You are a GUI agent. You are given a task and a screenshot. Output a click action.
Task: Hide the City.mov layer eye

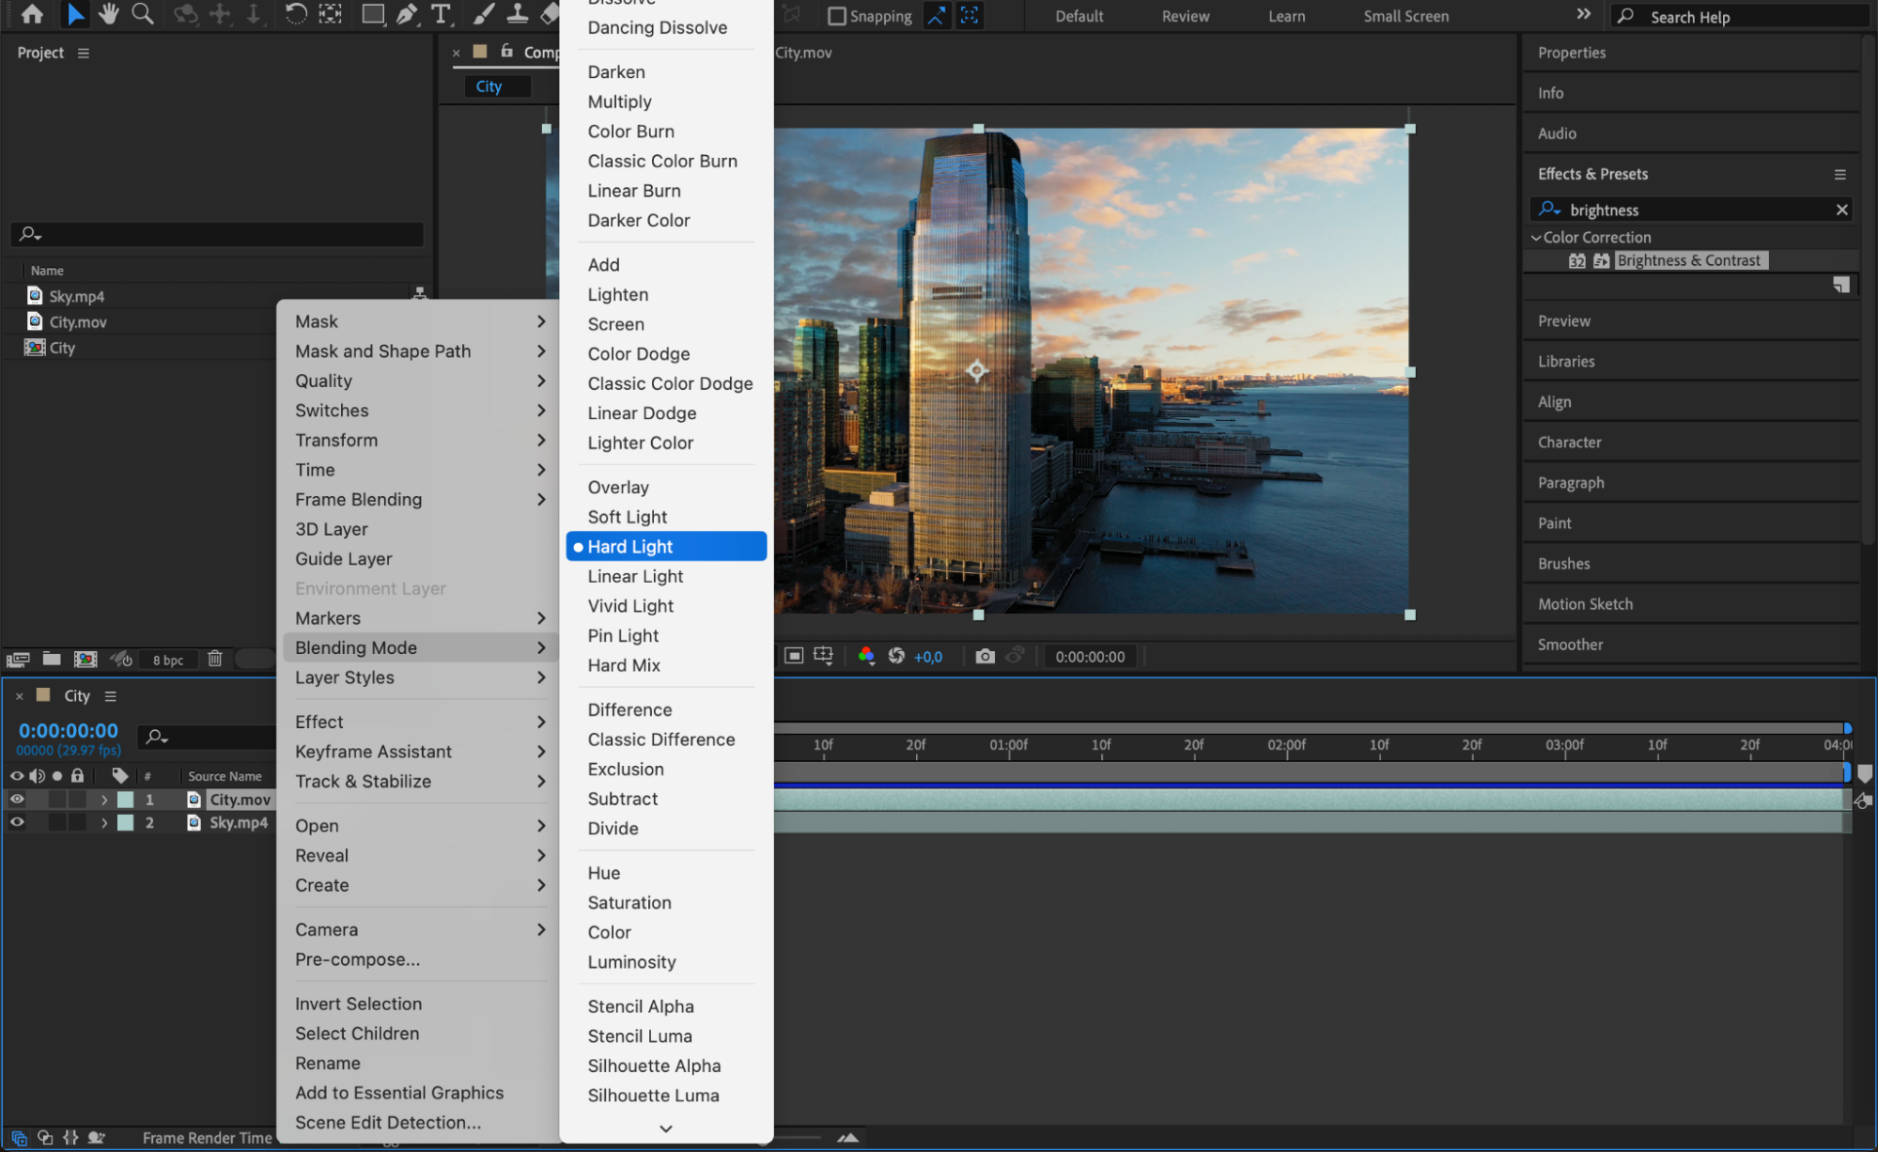(17, 800)
